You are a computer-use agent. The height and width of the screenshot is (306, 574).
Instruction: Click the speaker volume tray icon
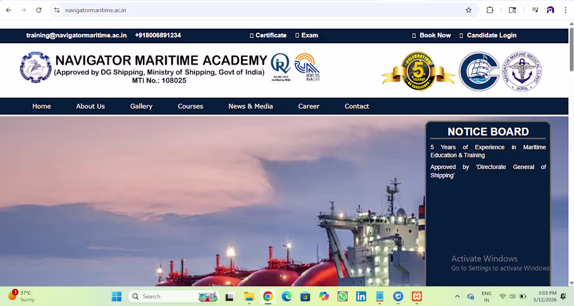[512, 297]
